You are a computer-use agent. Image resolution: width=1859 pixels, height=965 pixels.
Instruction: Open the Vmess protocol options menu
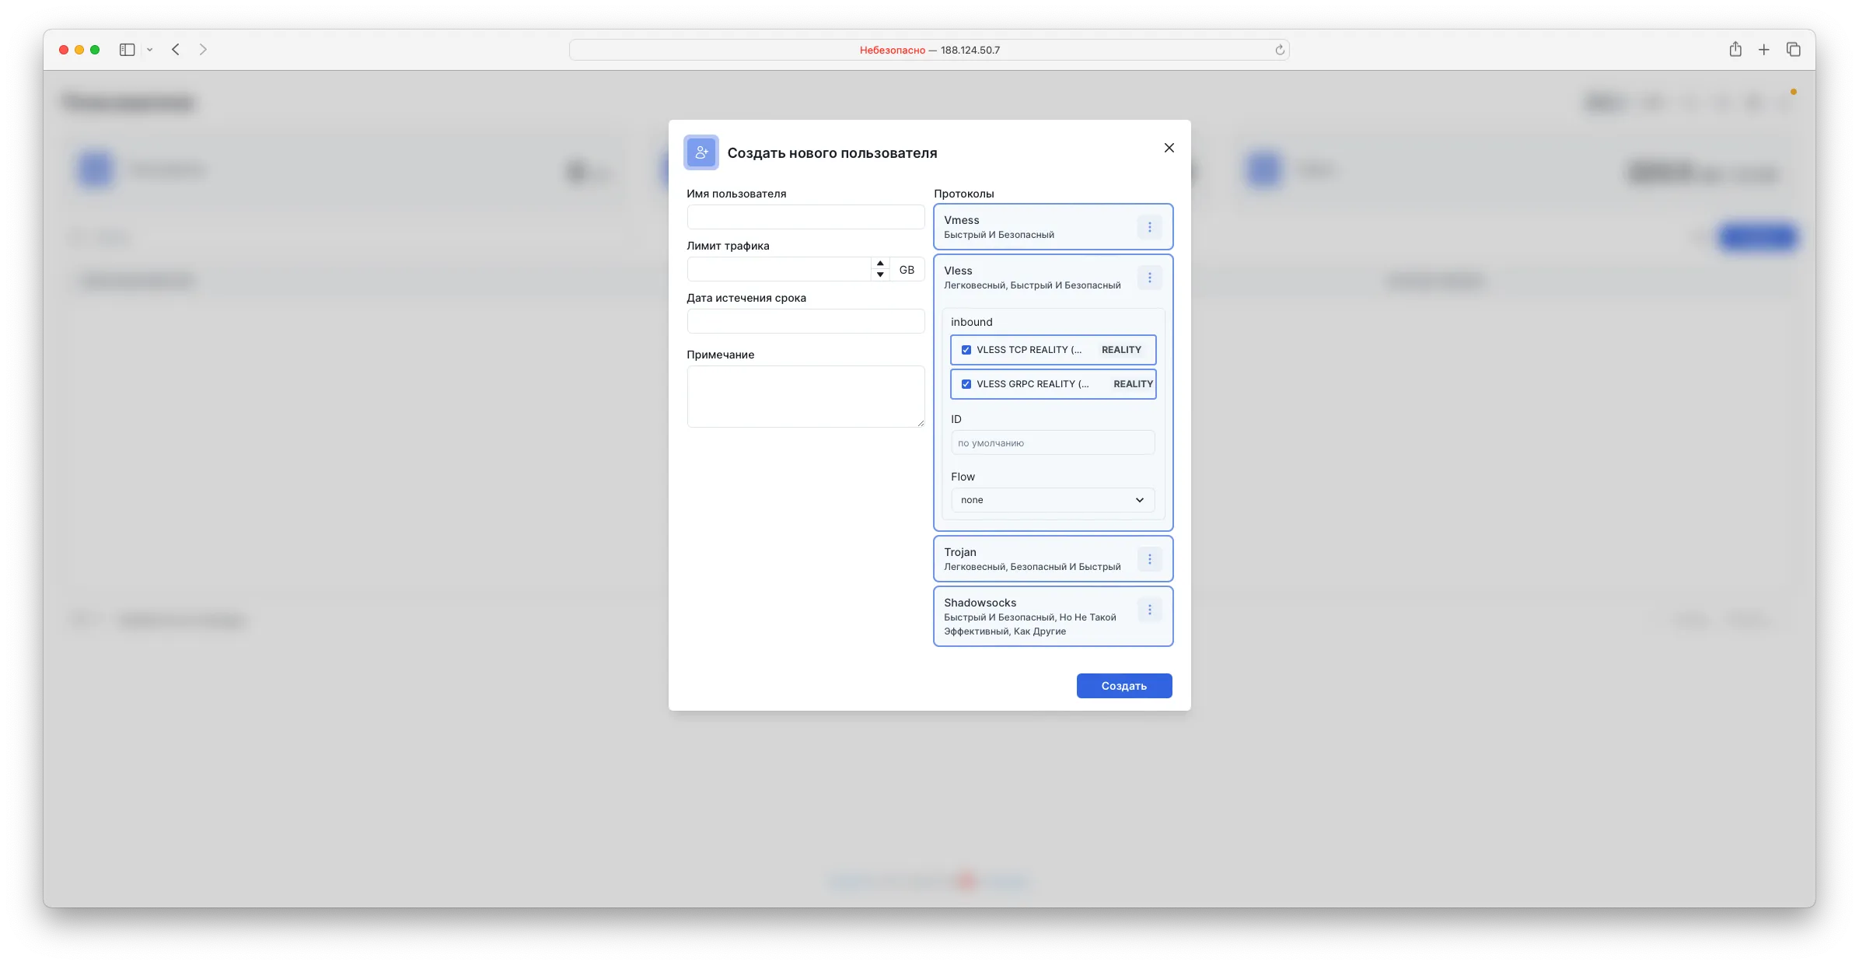(x=1149, y=227)
